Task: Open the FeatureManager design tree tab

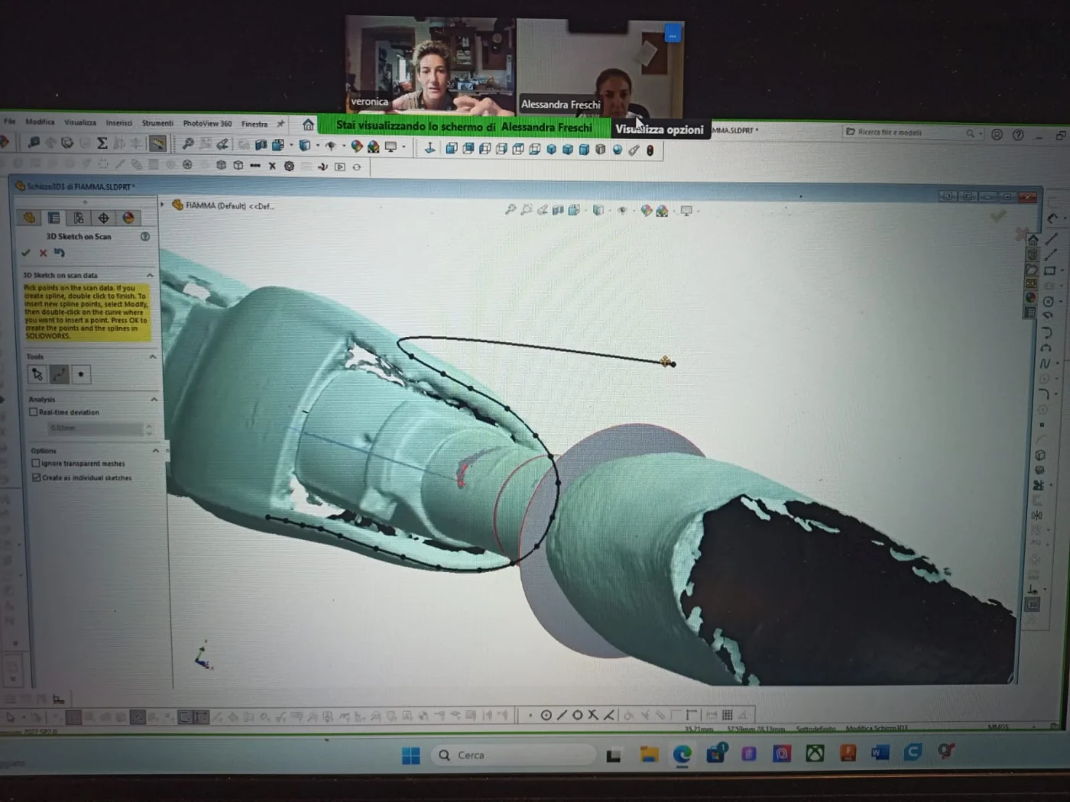Action: click(x=29, y=218)
